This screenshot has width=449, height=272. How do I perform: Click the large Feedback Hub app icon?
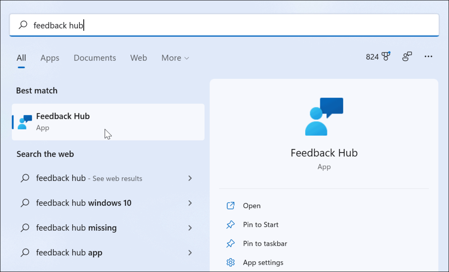pos(324,117)
